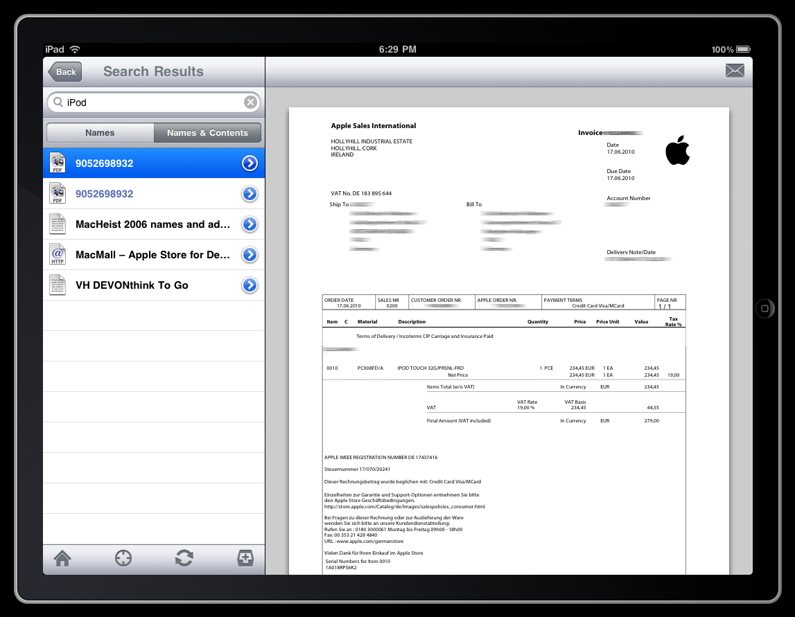795x617 pixels.
Task: Click the Wi-Fi status icon
Action: coord(75,49)
